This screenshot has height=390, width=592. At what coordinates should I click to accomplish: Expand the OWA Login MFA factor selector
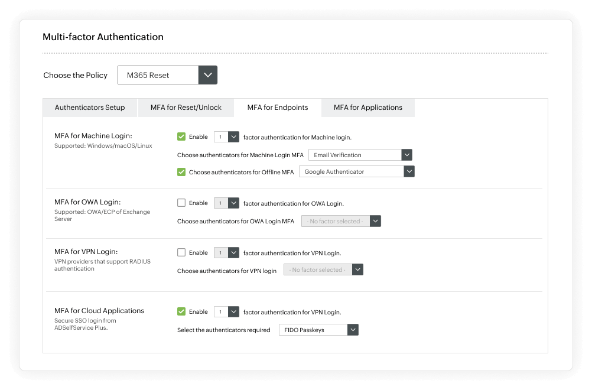[375, 220]
